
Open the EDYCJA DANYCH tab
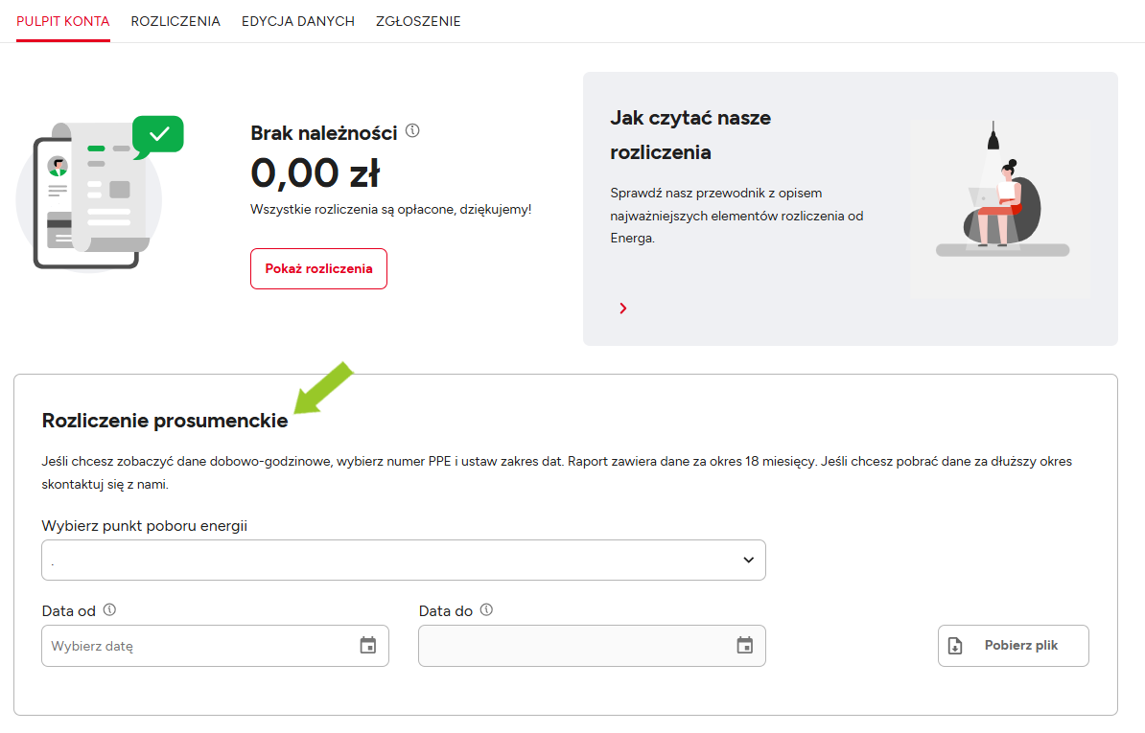[x=298, y=21]
